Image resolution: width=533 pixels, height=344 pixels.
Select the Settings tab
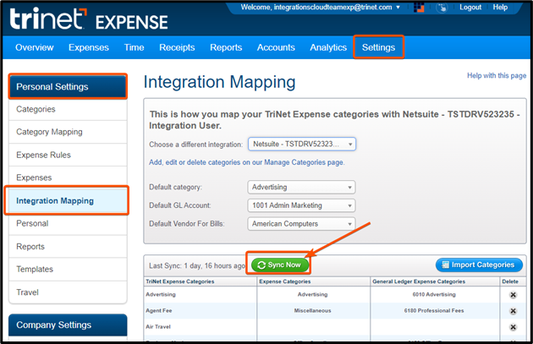(x=378, y=47)
